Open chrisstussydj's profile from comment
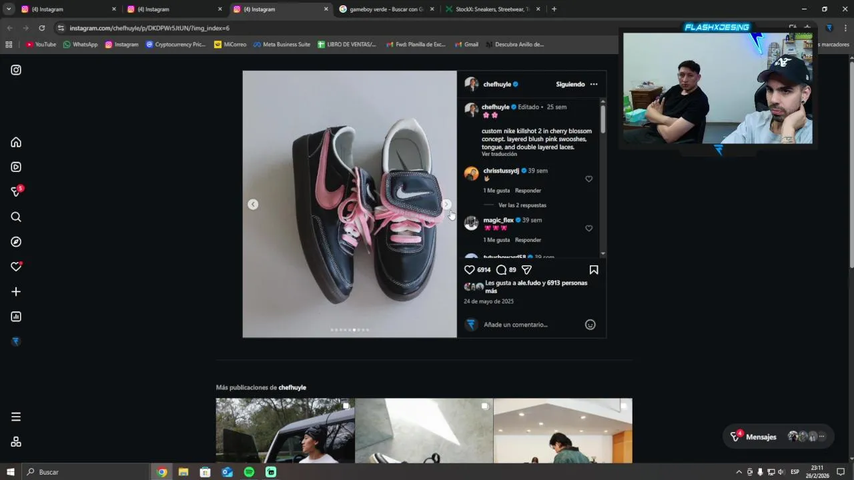This screenshot has width=854, height=480. [501, 171]
